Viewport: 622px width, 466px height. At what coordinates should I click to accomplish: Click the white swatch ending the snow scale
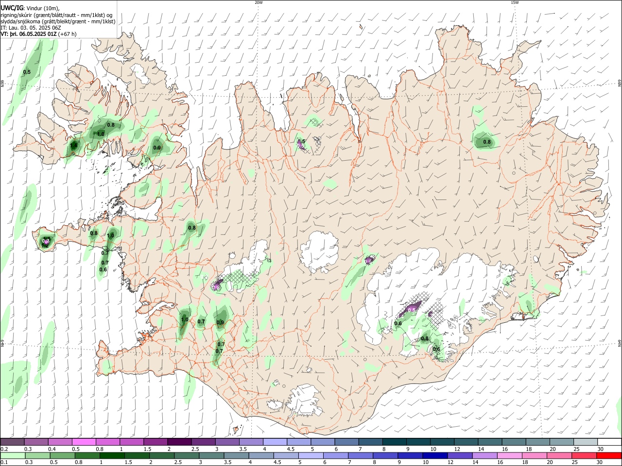[609, 442]
